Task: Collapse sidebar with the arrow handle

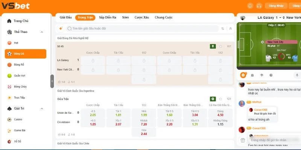Action: tap(52, 81)
